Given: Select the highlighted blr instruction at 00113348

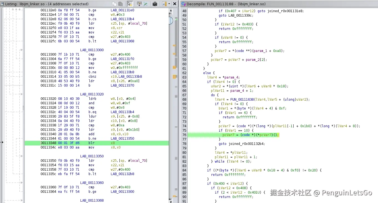Looking at the screenshot, I should (97, 143).
